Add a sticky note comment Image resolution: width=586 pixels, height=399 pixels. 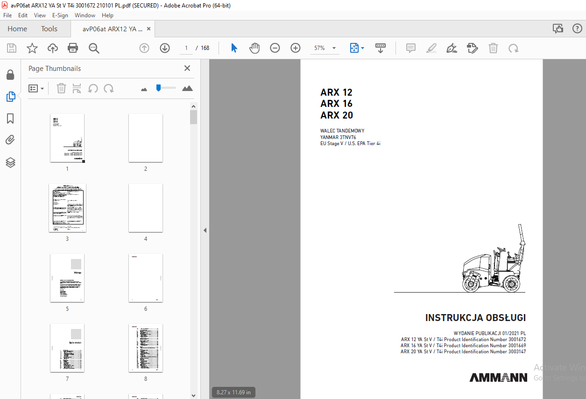click(x=411, y=48)
